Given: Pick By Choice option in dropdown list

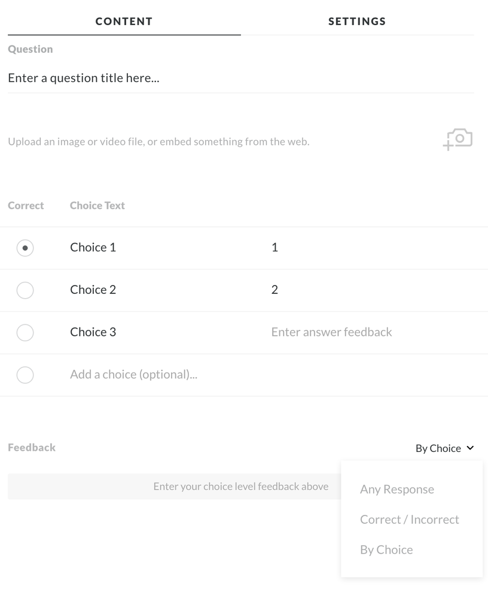Looking at the screenshot, I should pos(386,550).
